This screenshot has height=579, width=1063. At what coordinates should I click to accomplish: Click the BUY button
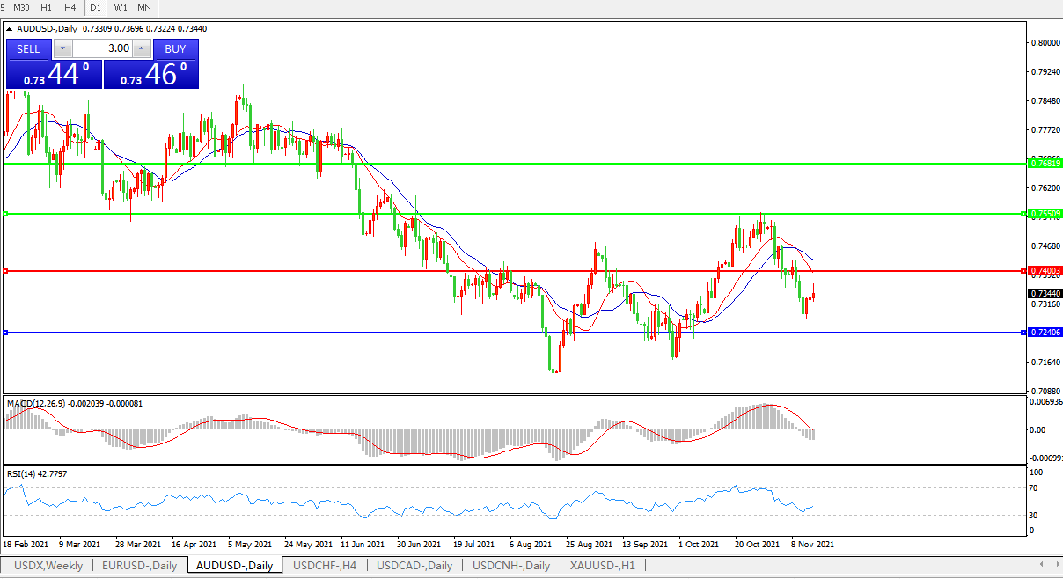[x=175, y=48]
